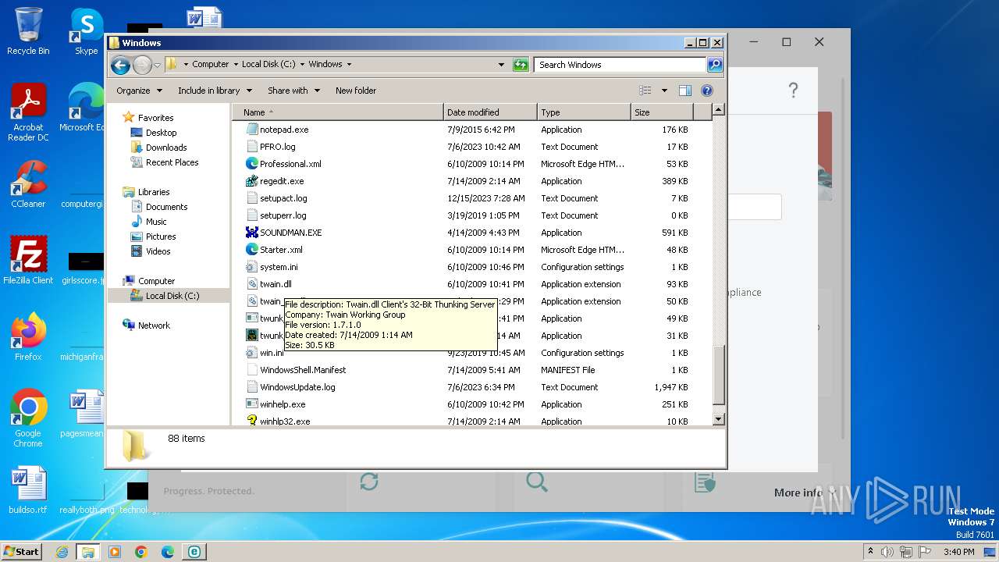
Task: Open Acrobat Reader DC desktop icon
Action: click(x=28, y=112)
